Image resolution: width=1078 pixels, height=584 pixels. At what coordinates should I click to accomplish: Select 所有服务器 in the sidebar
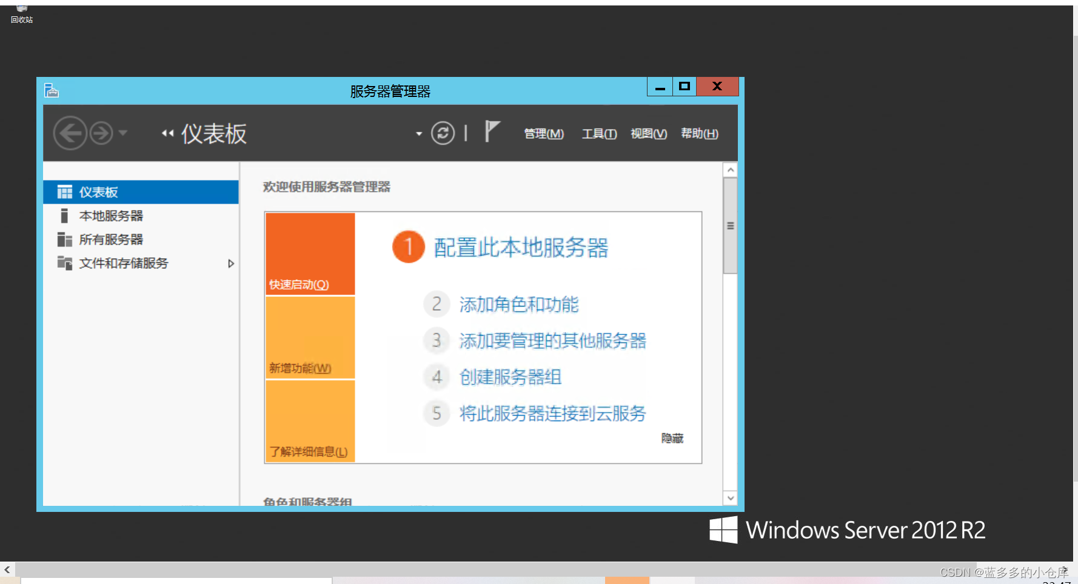tap(141, 239)
